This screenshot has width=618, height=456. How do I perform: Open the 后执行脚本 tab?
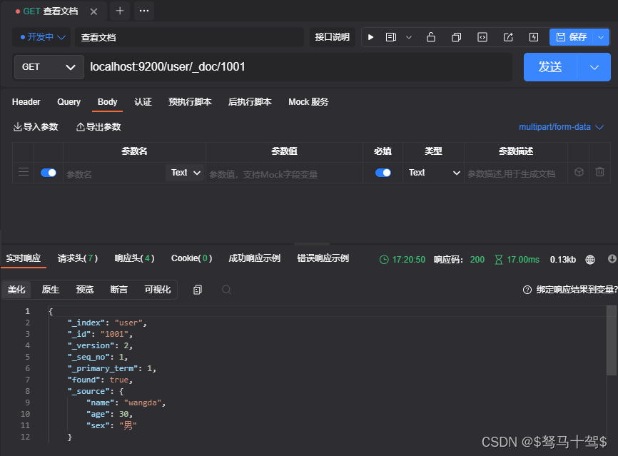point(250,102)
